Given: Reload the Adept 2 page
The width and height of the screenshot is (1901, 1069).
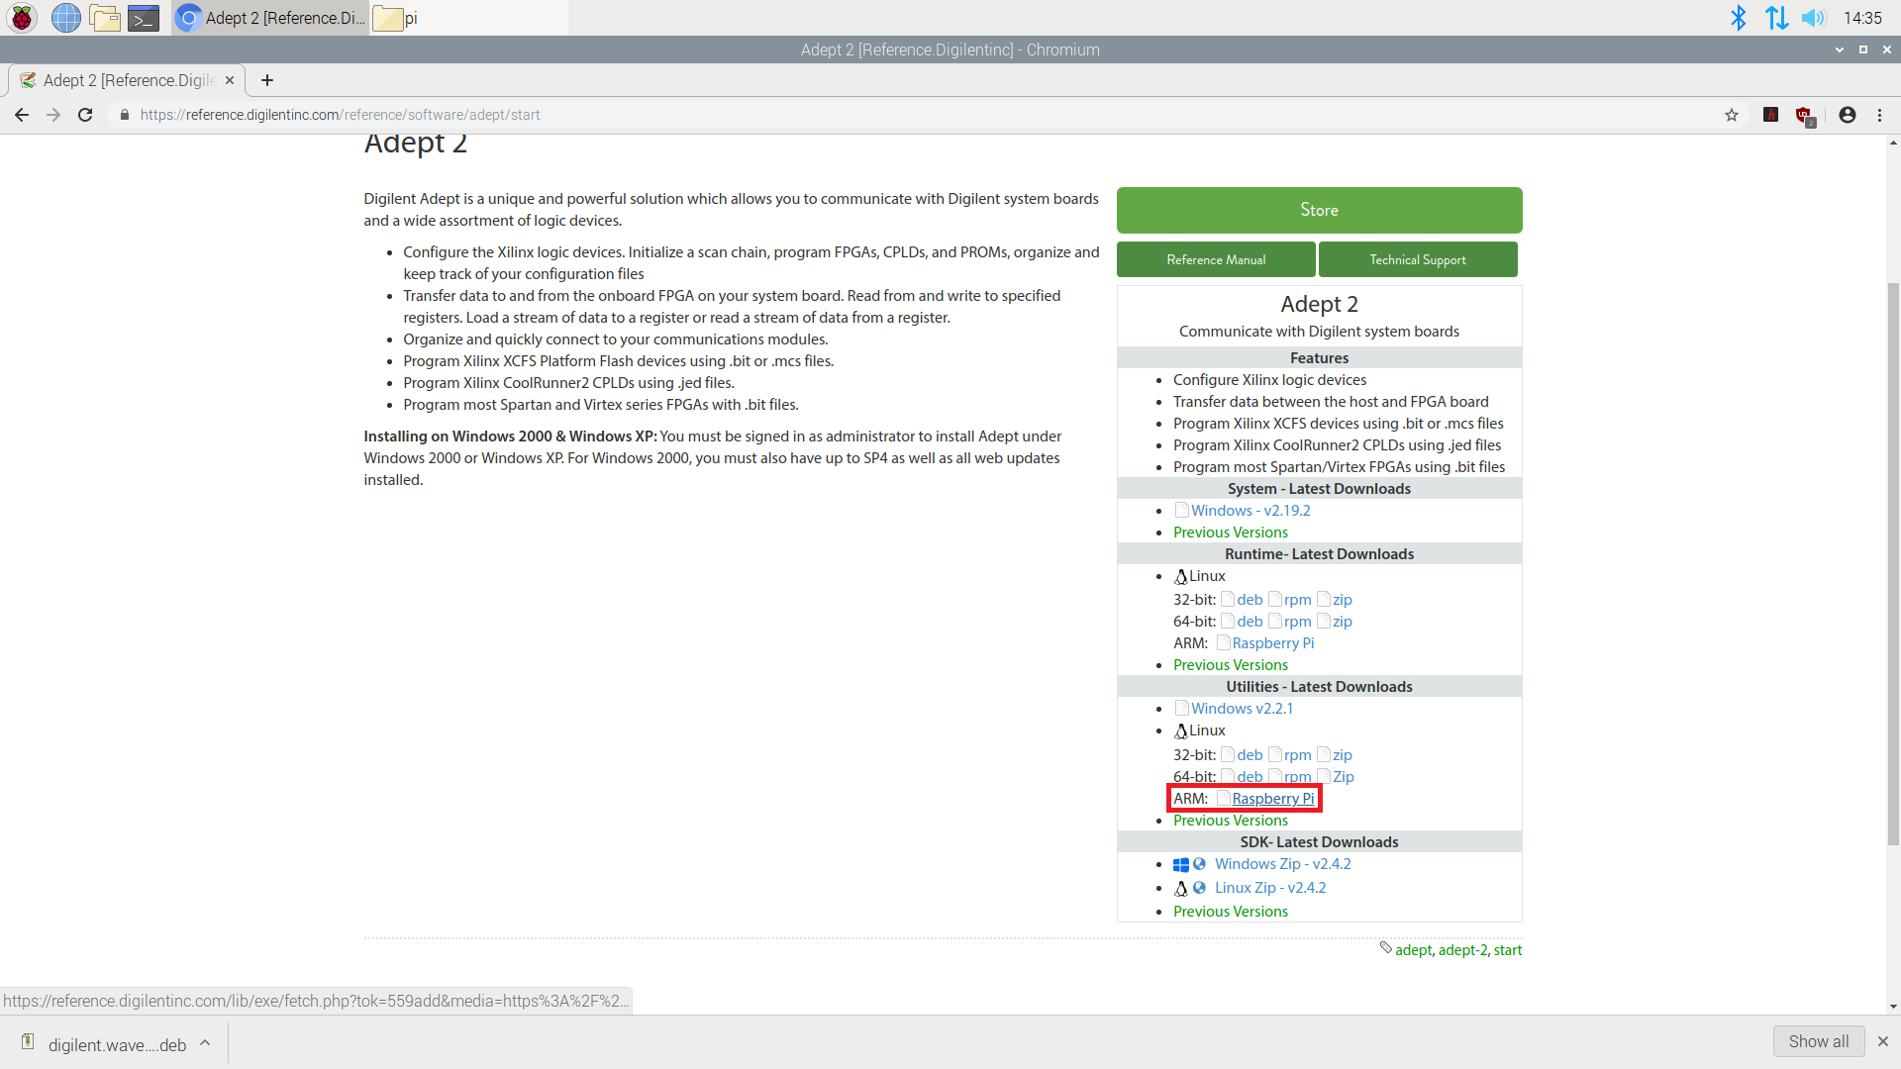Looking at the screenshot, I should [x=85, y=115].
